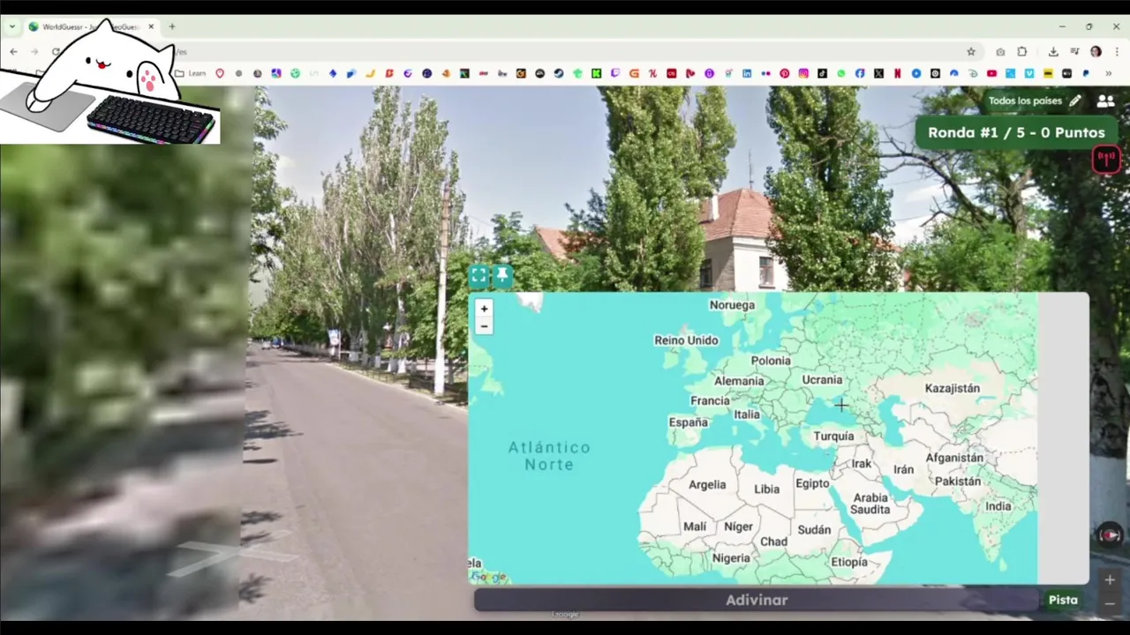Image resolution: width=1130 pixels, height=635 pixels.
Task: Click Ronda #1 / 5 score banner
Action: 1016,132
